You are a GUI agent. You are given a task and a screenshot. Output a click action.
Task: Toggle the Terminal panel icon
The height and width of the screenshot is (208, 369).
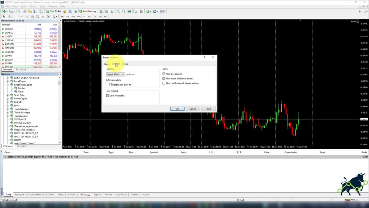coord(35,11)
